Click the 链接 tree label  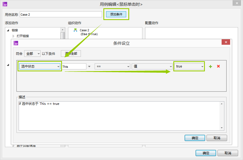click(x=15, y=30)
